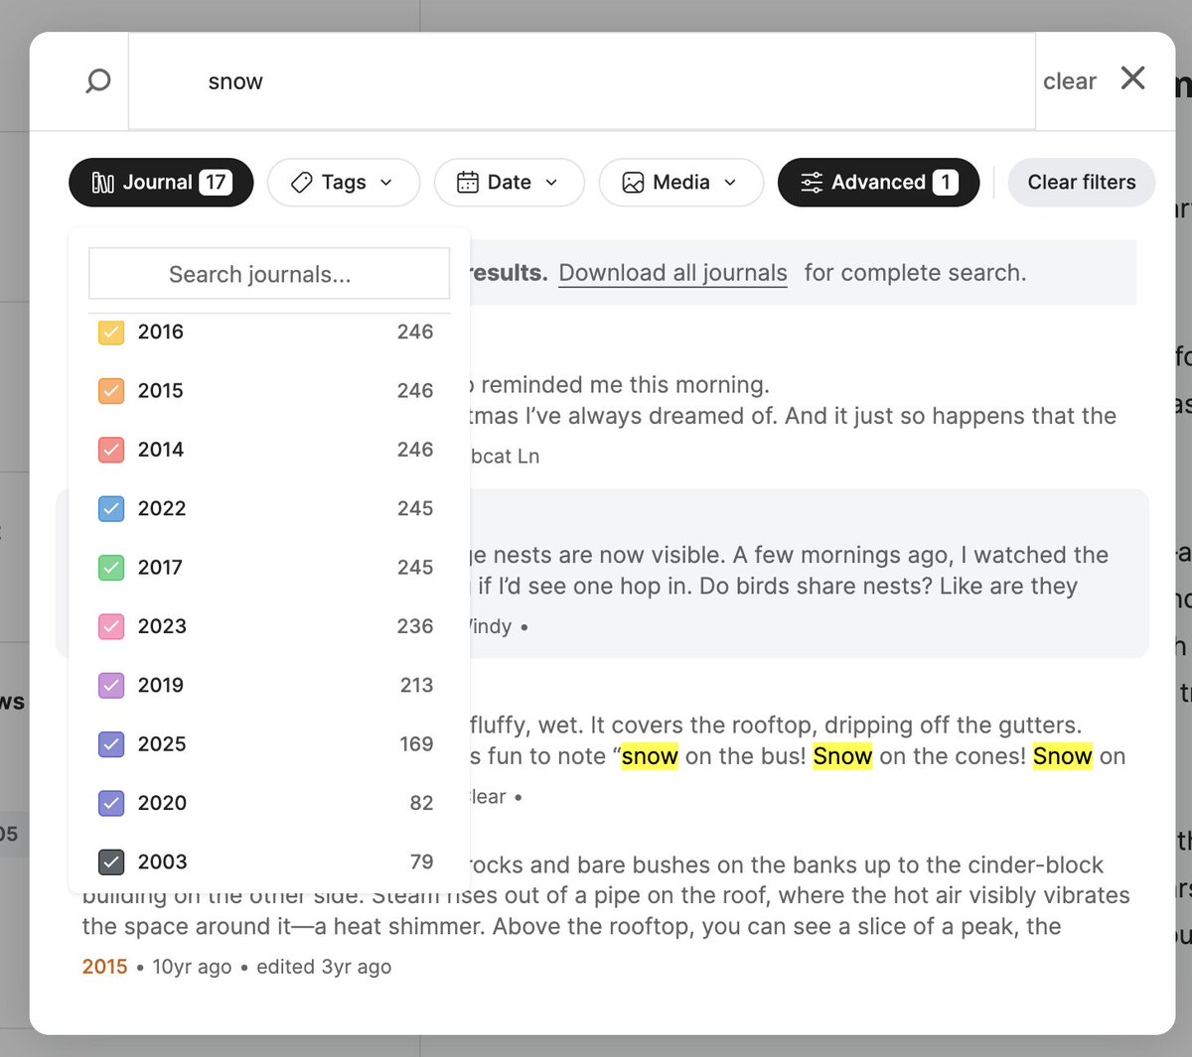Uncheck the 2020 journal checkbox

111,803
